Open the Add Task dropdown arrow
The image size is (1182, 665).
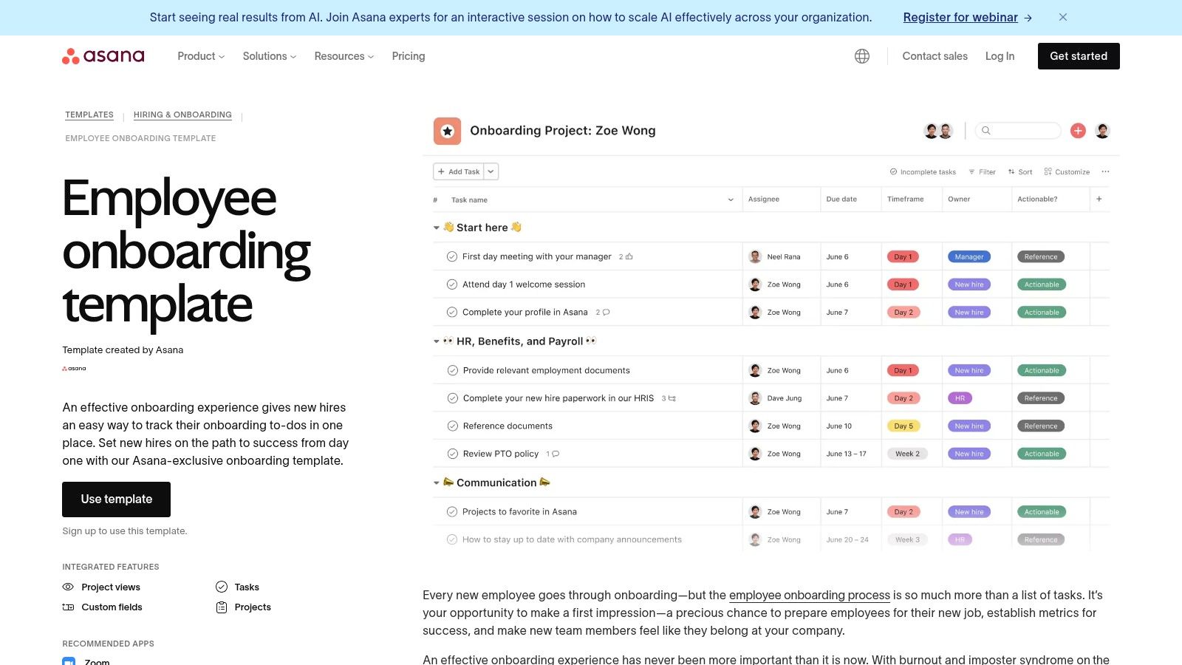coord(491,171)
